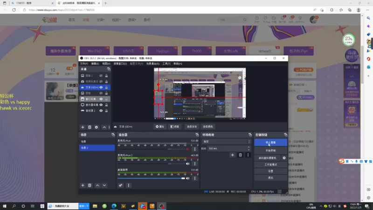Open Douyu 视频 dropdown in nav bar
Viewport: 373px width, 210px height.
[116, 20]
